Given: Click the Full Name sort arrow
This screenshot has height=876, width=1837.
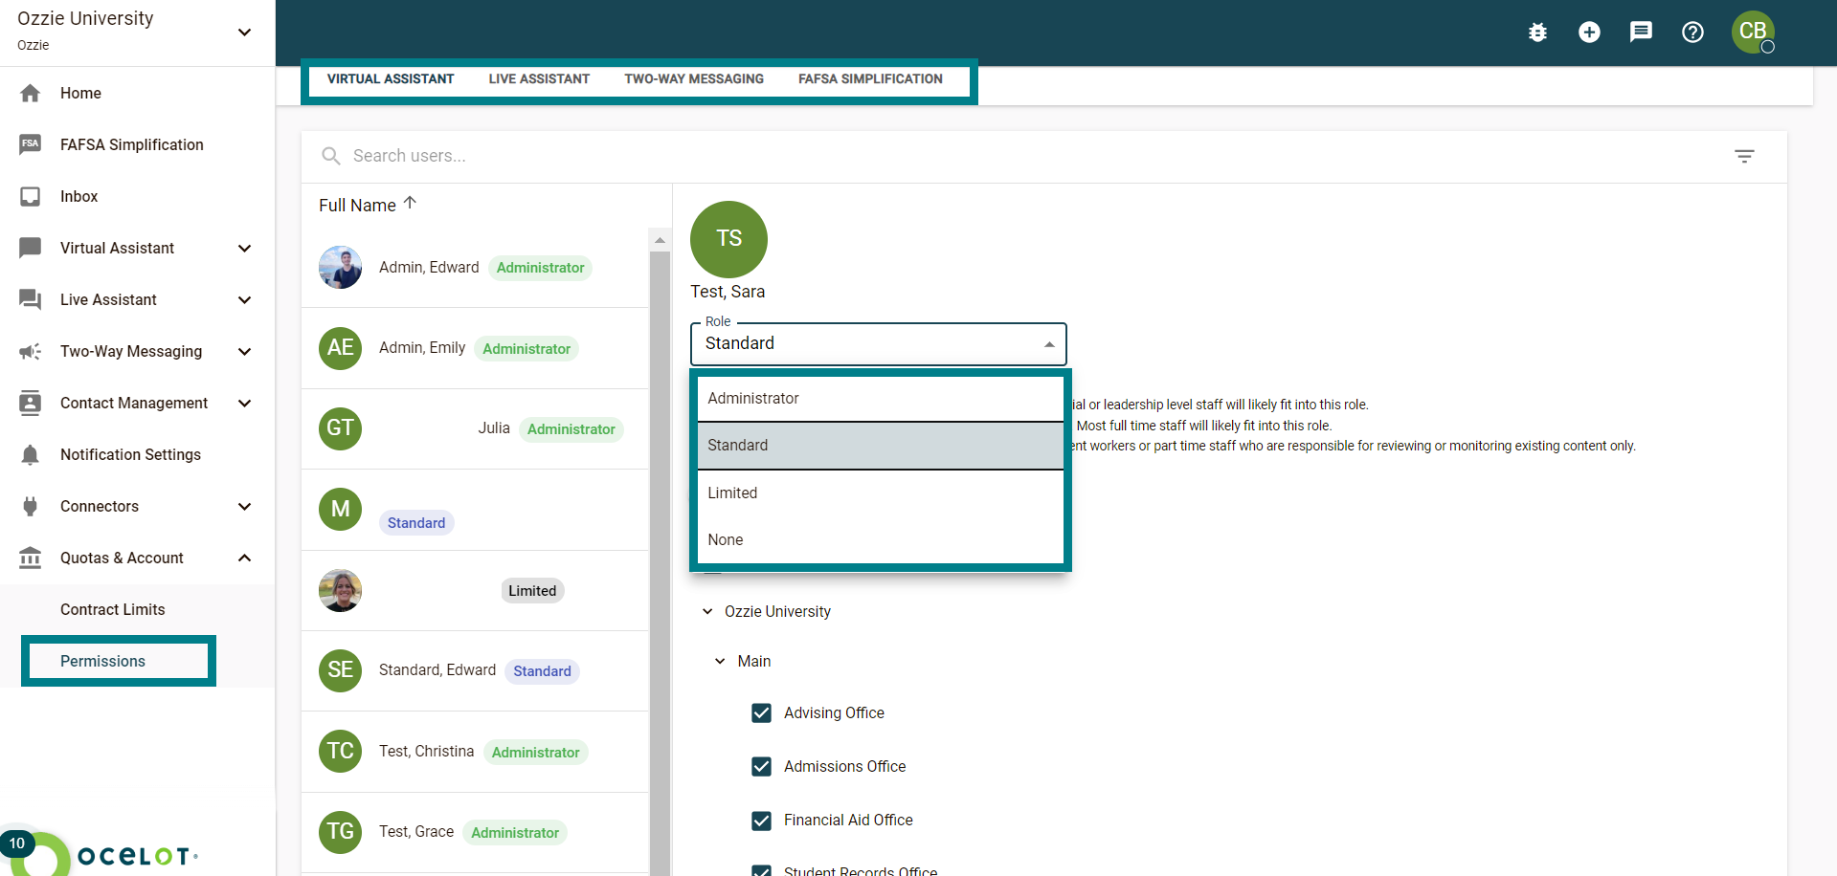Looking at the screenshot, I should tap(410, 203).
